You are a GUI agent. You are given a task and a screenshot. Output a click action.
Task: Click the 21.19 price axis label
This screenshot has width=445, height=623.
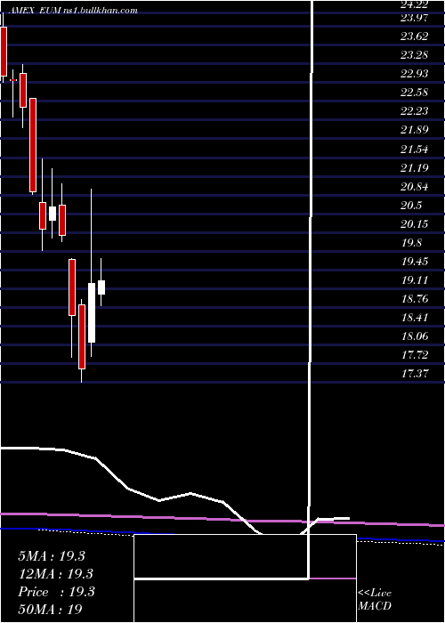(x=414, y=168)
